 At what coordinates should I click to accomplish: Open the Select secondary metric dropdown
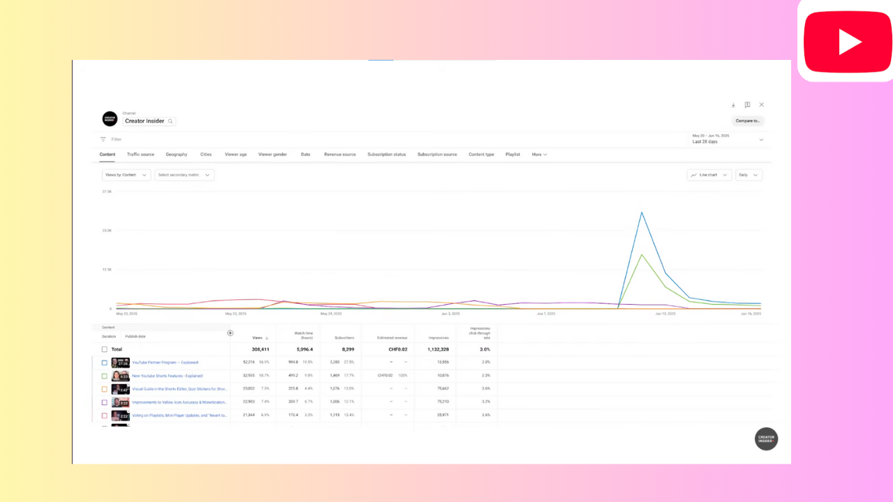click(x=184, y=175)
